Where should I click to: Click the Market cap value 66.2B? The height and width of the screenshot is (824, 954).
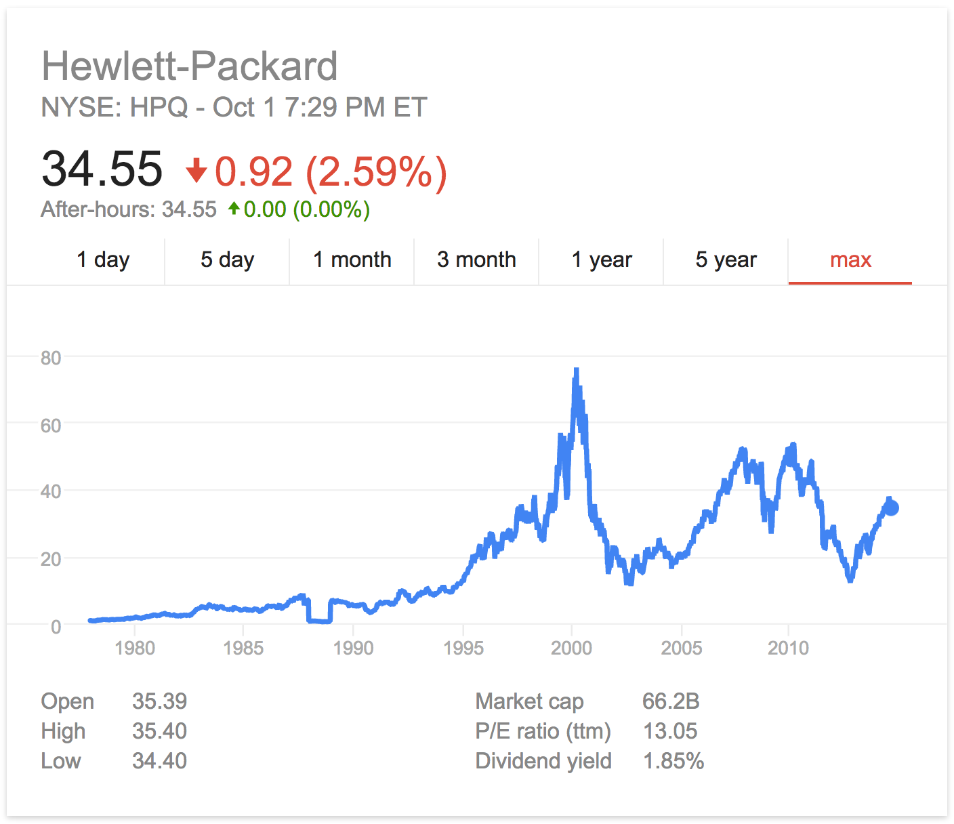(x=671, y=701)
